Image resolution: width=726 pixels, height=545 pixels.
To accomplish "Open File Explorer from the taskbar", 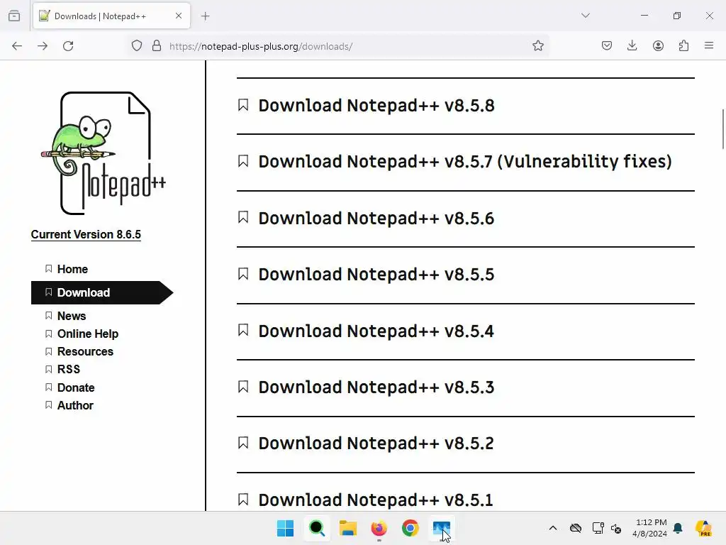I will click(347, 528).
